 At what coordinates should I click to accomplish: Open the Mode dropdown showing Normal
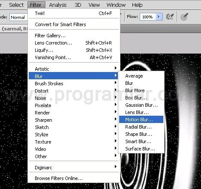tap(18, 17)
